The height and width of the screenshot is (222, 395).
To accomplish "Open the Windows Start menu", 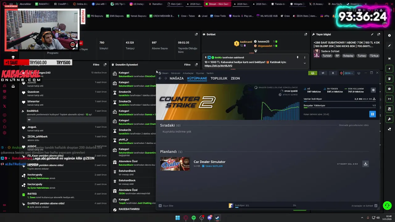I will [177, 218].
